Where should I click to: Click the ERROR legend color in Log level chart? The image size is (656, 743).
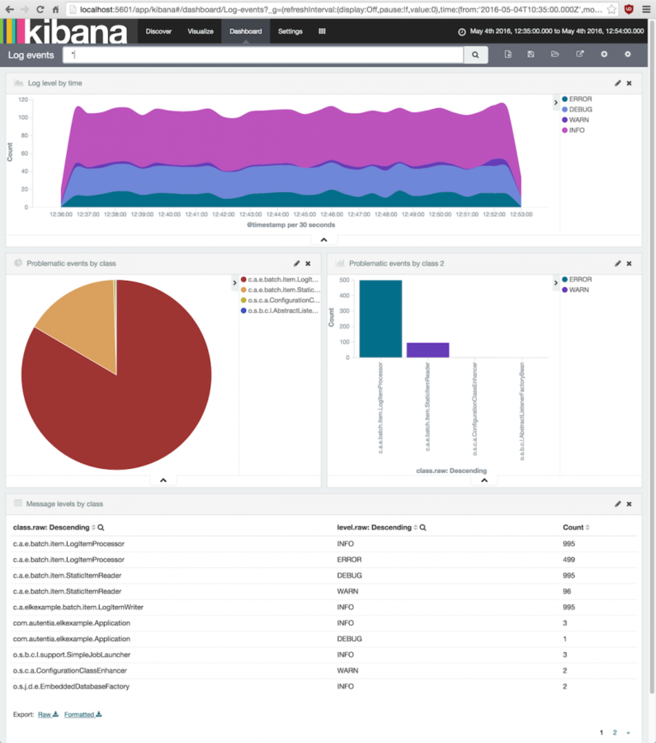pos(564,99)
